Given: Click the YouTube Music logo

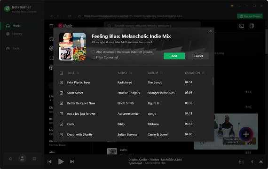Looking at the screenshot, I should tap(65, 26).
